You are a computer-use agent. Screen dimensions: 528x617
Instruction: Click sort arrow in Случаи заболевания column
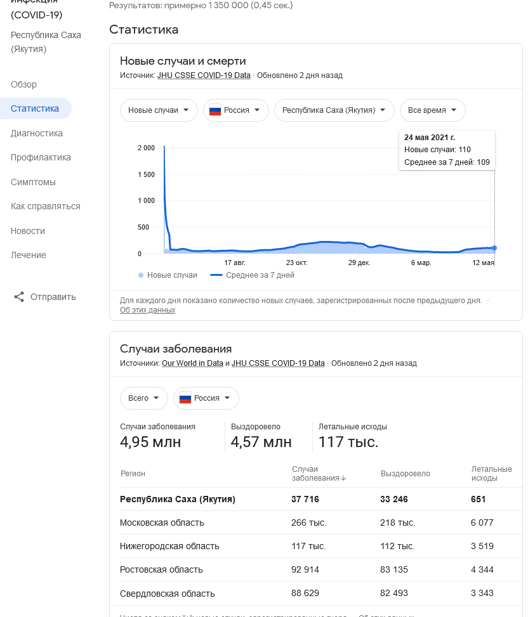(343, 479)
